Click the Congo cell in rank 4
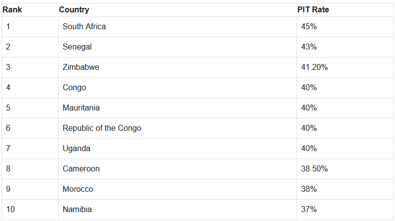395x221 pixels. 74,87
